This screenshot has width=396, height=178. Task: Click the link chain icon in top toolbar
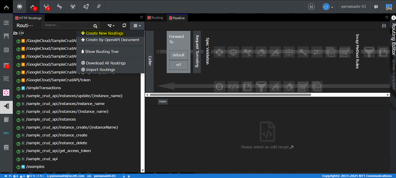click(x=99, y=6)
